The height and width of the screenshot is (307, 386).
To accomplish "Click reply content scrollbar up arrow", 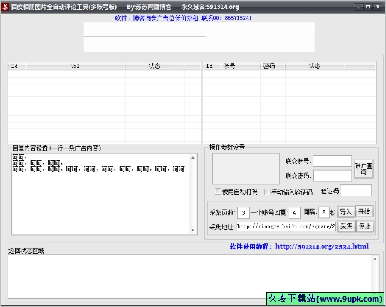I will [193, 157].
